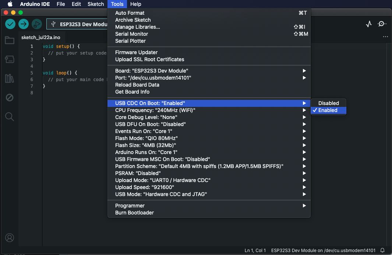Start the debugger with the Debug icon
The width and height of the screenshot is (392, 255).
point(37,24)
